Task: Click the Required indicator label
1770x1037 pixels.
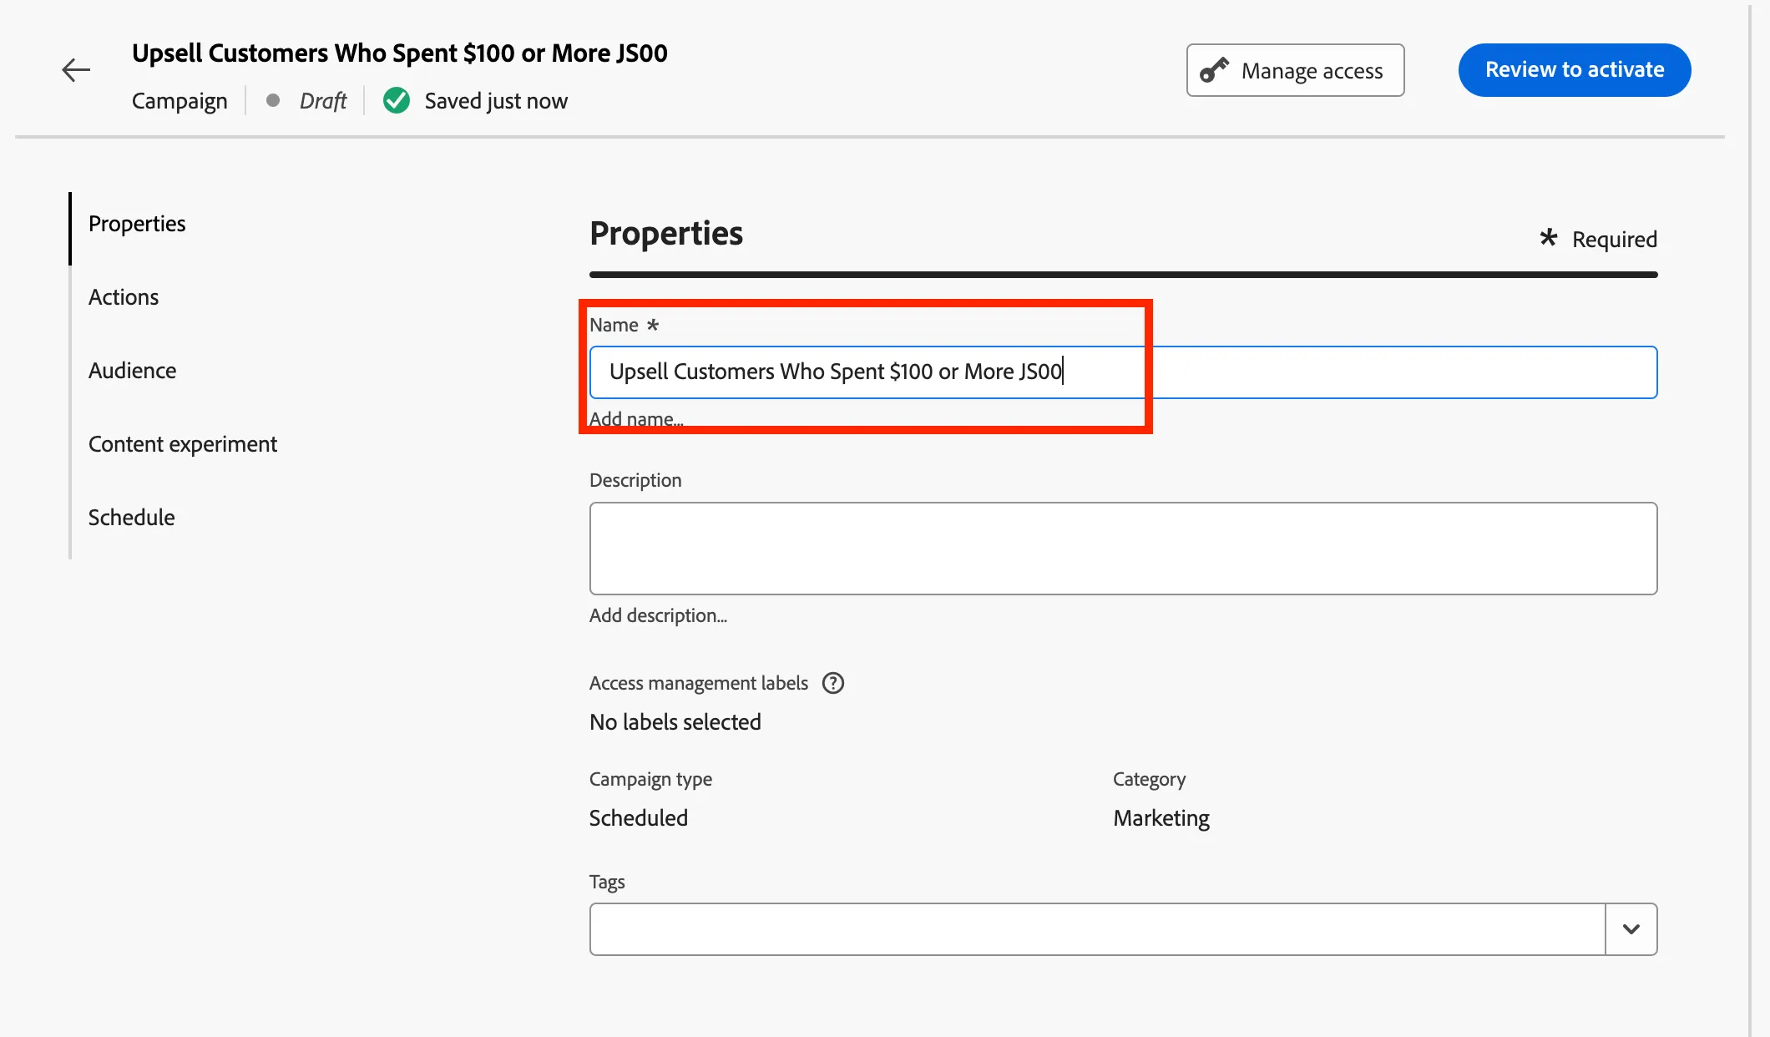Action: (1599, 239)
